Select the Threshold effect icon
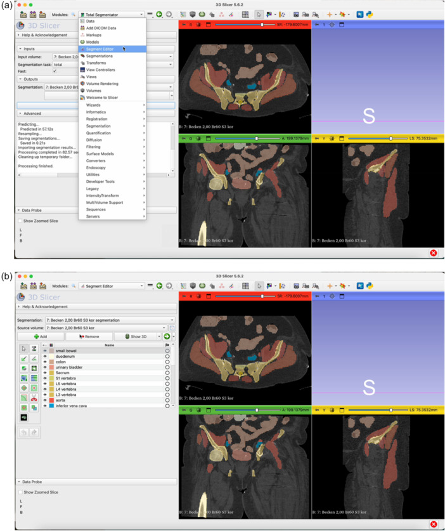 [x=34, y=348]
